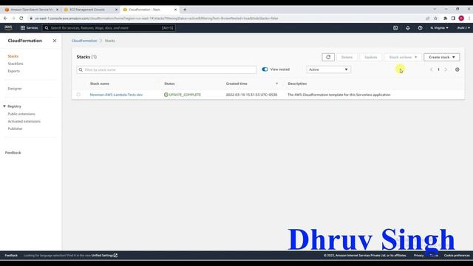Open CloudShell from the top navigation
Viewport: 473px width, 266px height.
coord(395,28)
